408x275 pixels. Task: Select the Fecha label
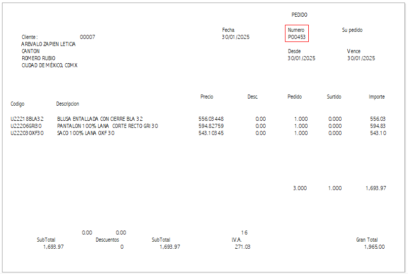tap(228, 30)
